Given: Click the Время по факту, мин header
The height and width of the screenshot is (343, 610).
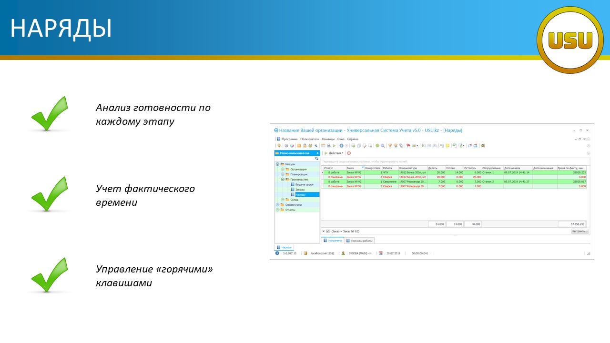Looking at the screenshot, I should [572, 168].
